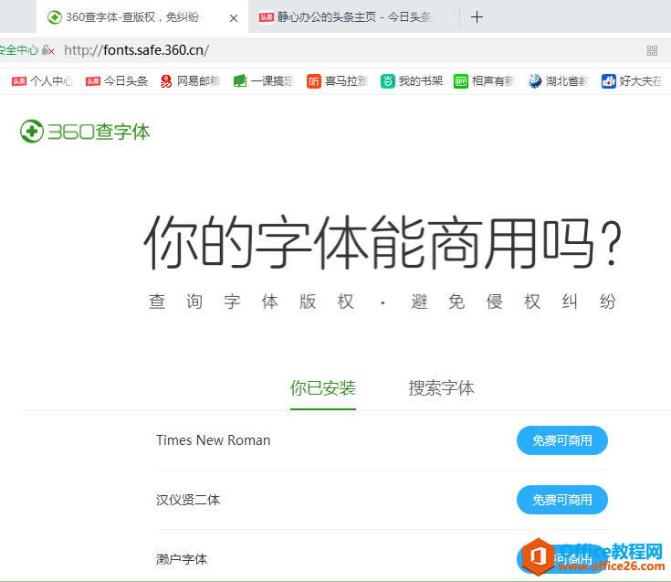Image resolution: width=671 pixels, height=582 pixels.
Task: Open a new browser tab with the plus button
Action: coord(477,17)
